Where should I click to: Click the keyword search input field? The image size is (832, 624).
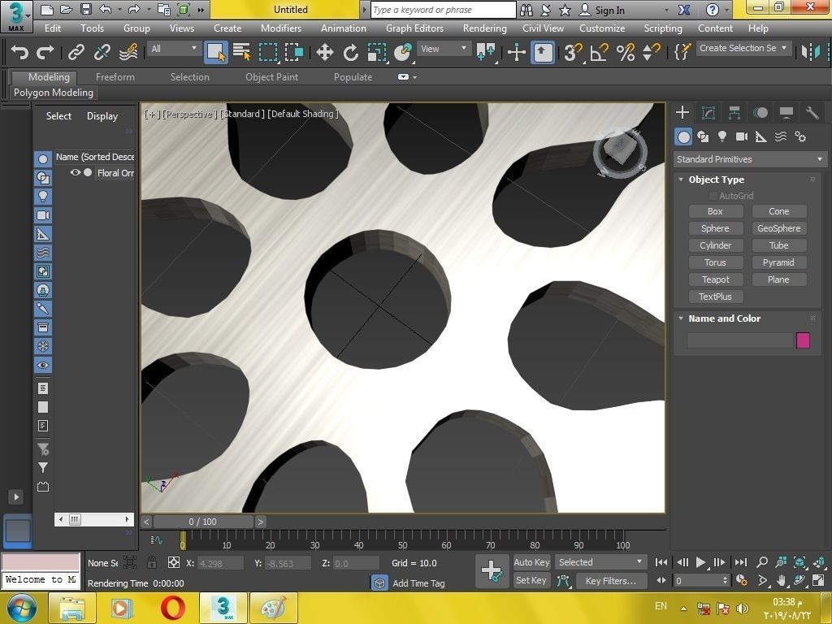pyautogui.click(x=443, y=10)
